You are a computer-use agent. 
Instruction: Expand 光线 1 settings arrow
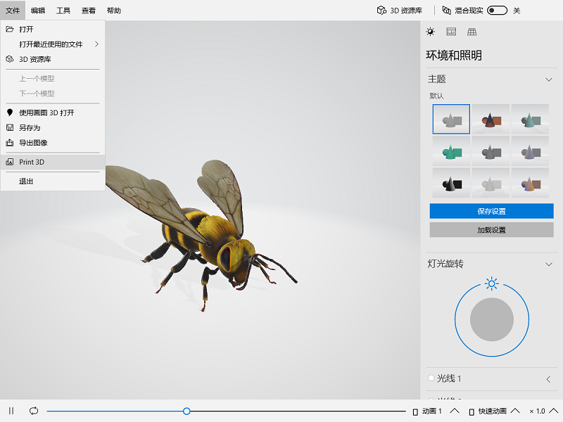[548, 379]
